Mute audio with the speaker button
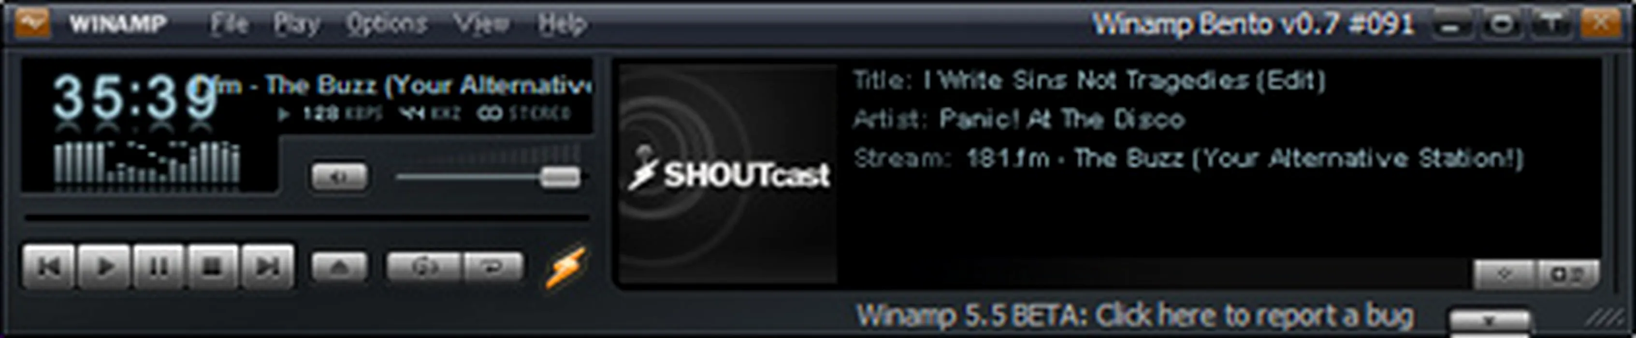1636x338 pixels. coord(339,177)
